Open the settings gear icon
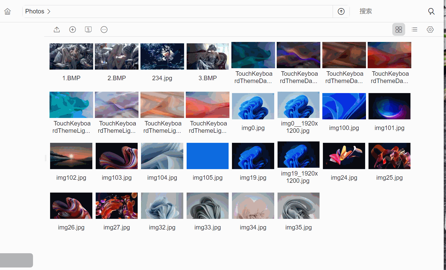Screen dimensions: 446x270 (430, 30)
